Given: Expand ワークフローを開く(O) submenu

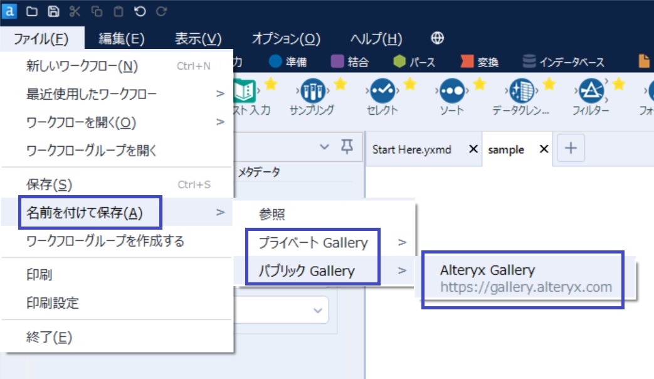Looking at the screenshot, I should pos(220,122).
